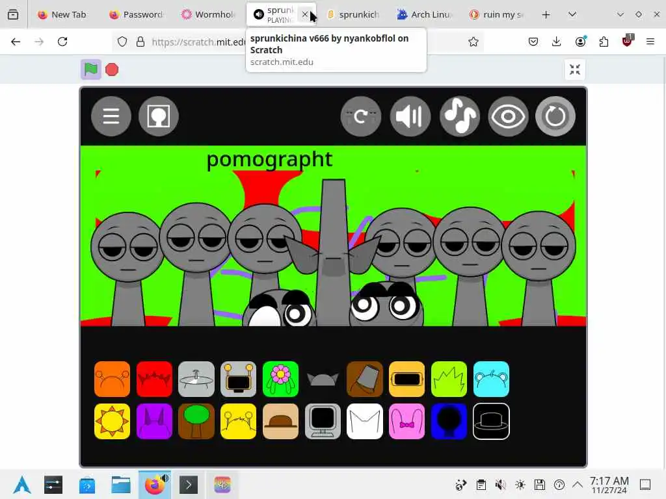The height and width of the screenshot is (499, 666).
Task: Open the system settings taskbar icon
Action: pyautogui.click(x=53, y=485)
